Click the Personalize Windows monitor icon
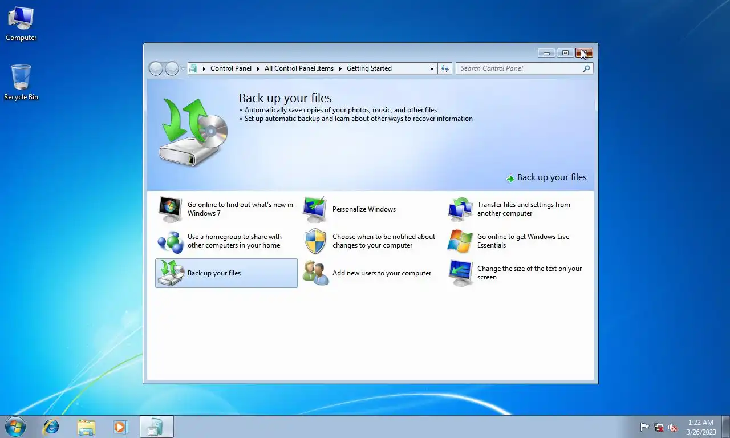Viewport: 730px width, 438px height. 315,209
